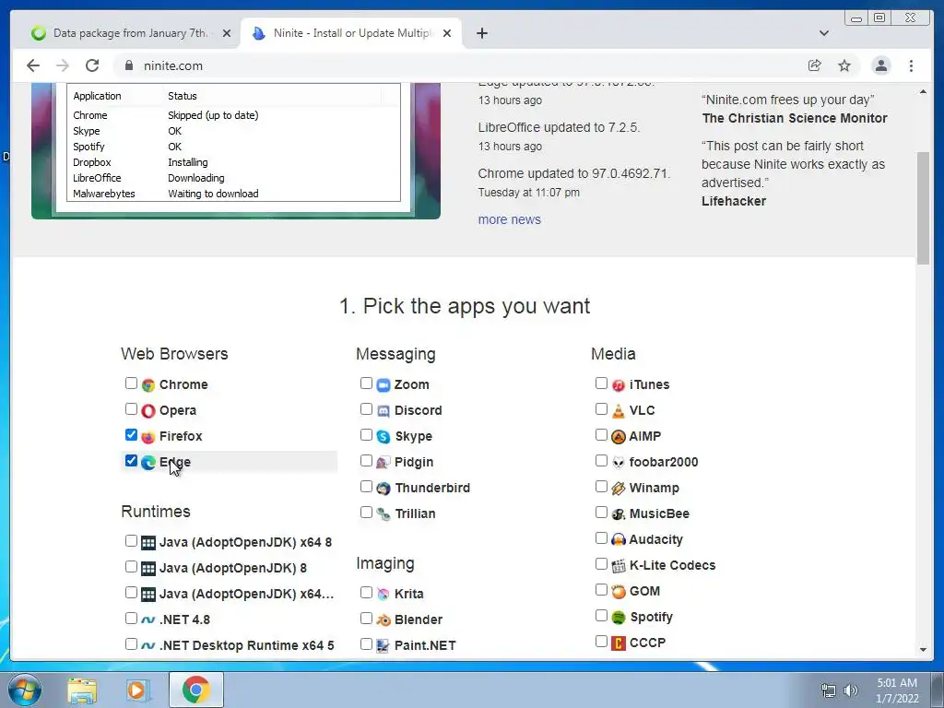Screen dimensions: 944x708
Task: Click the volume speaker tray icon
Action: coord(850,690)
